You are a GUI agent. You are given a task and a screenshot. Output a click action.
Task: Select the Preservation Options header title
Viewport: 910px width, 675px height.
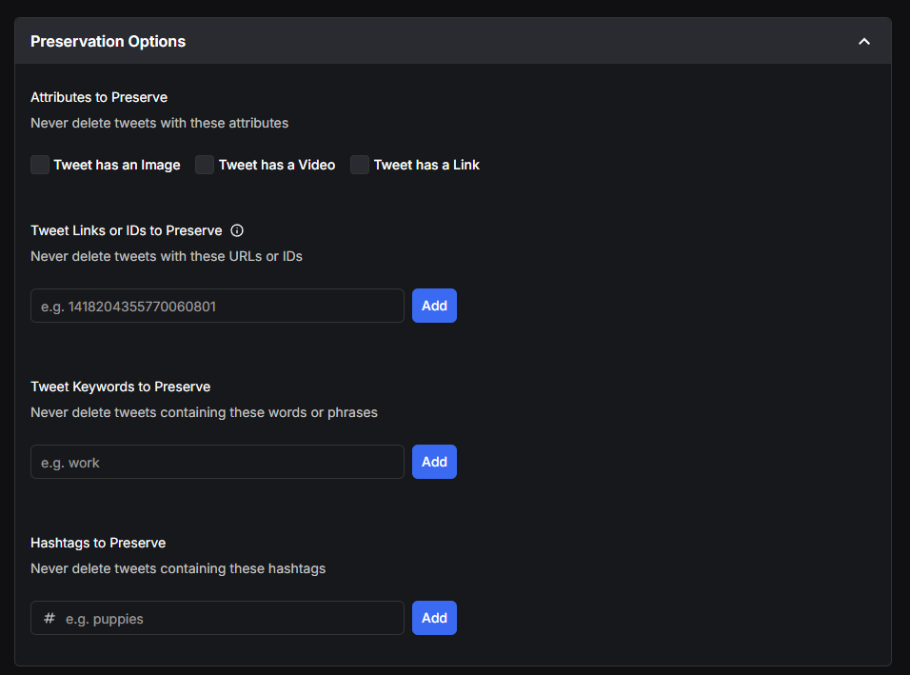108,41
